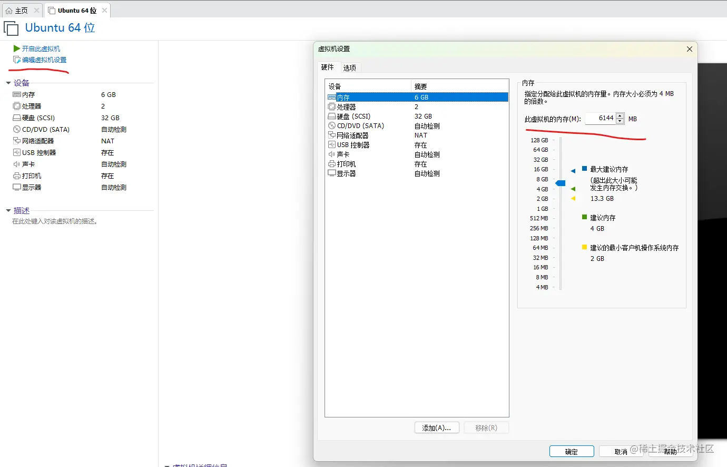Open the 选项 tab in the settings dialog
Image resolution: width=727 pixels, height=467 pixels.
pyautogui.click(x=350, y=68)
